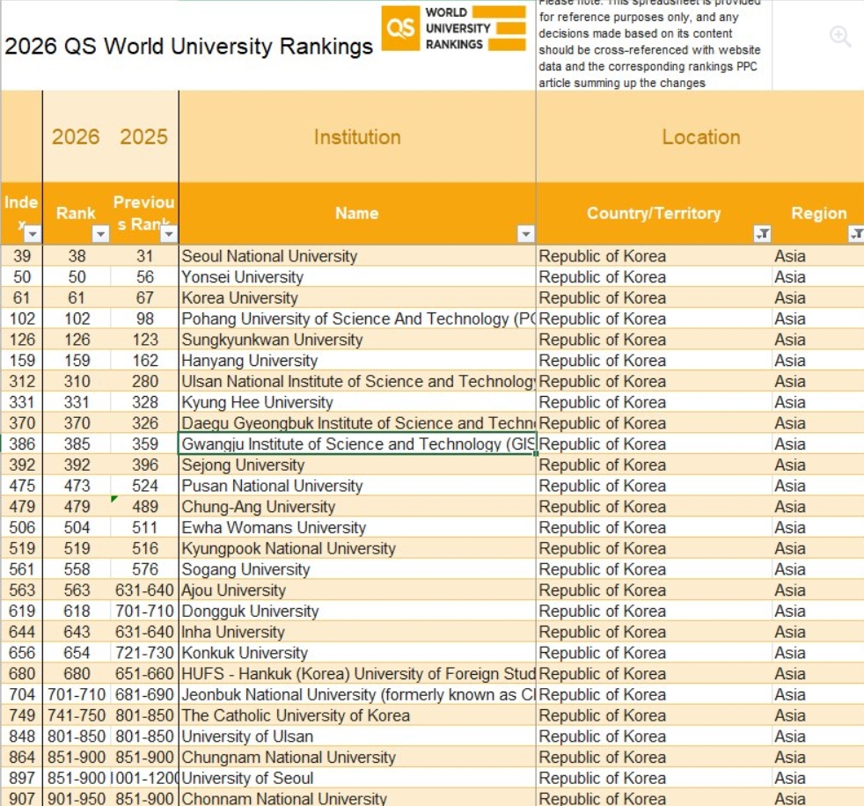Open the Previous Rank filter dropdown
This screenshot has height=806, width=864.
(x=169, y=234)
